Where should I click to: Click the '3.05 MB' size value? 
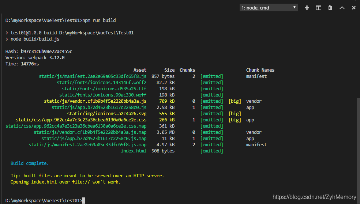coord(165,132)
